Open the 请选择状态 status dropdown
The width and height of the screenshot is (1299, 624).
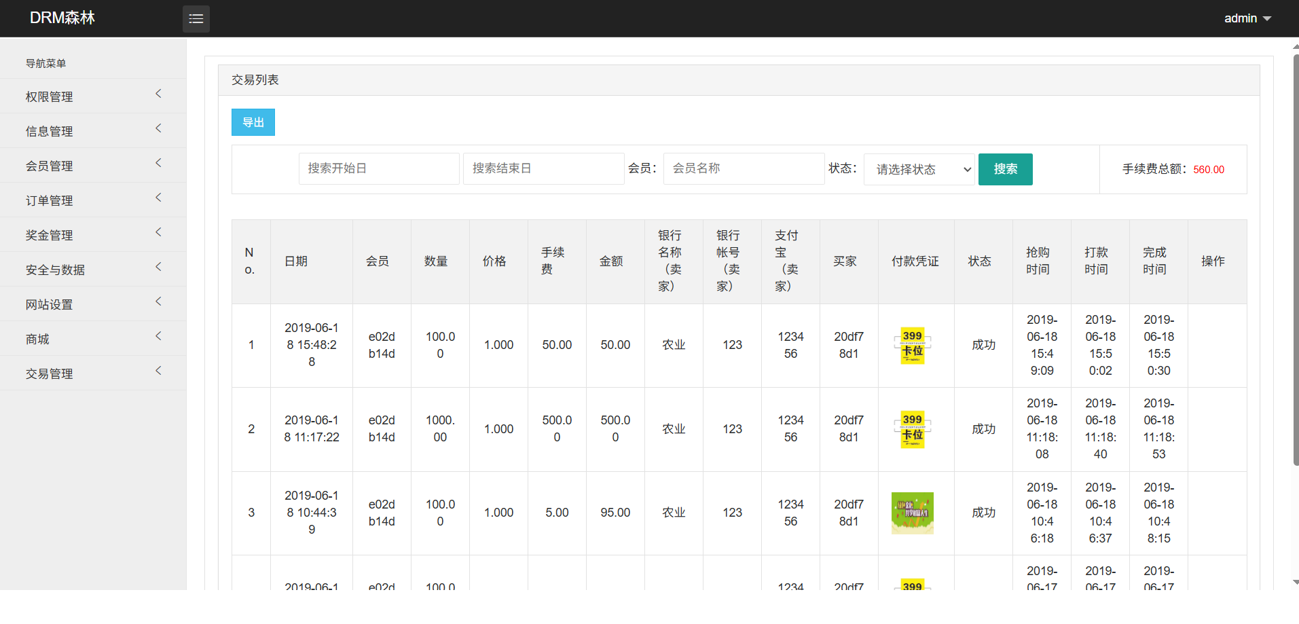[x=919, y=169]
